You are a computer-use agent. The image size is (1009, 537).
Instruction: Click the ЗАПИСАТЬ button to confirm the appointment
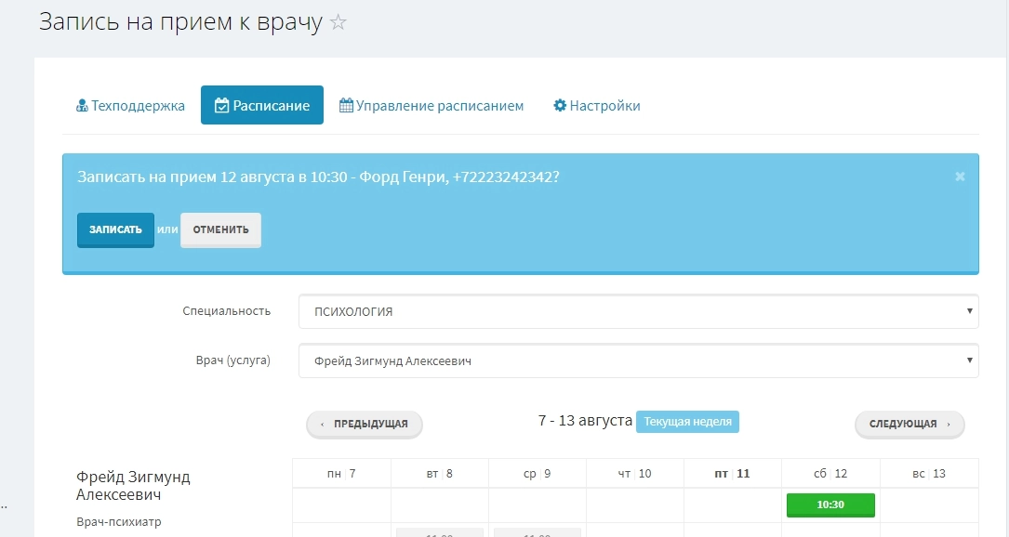pos(115,229)
